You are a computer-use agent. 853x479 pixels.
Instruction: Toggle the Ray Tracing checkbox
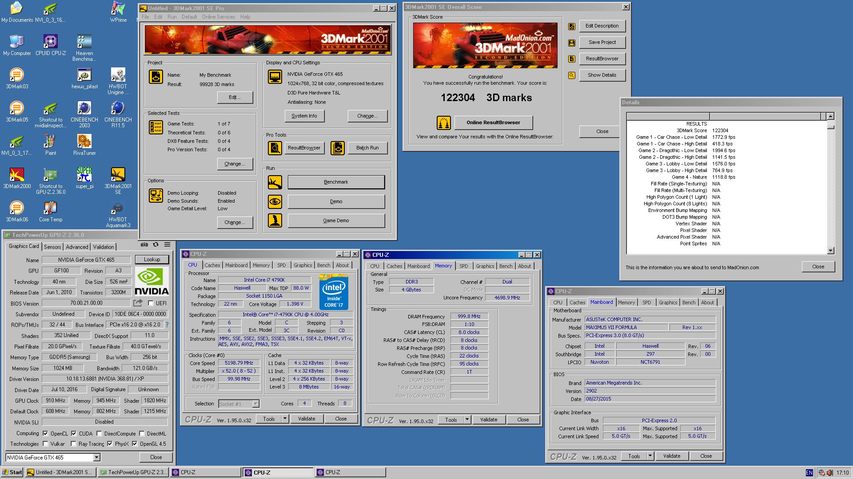[x=74, y=444]
